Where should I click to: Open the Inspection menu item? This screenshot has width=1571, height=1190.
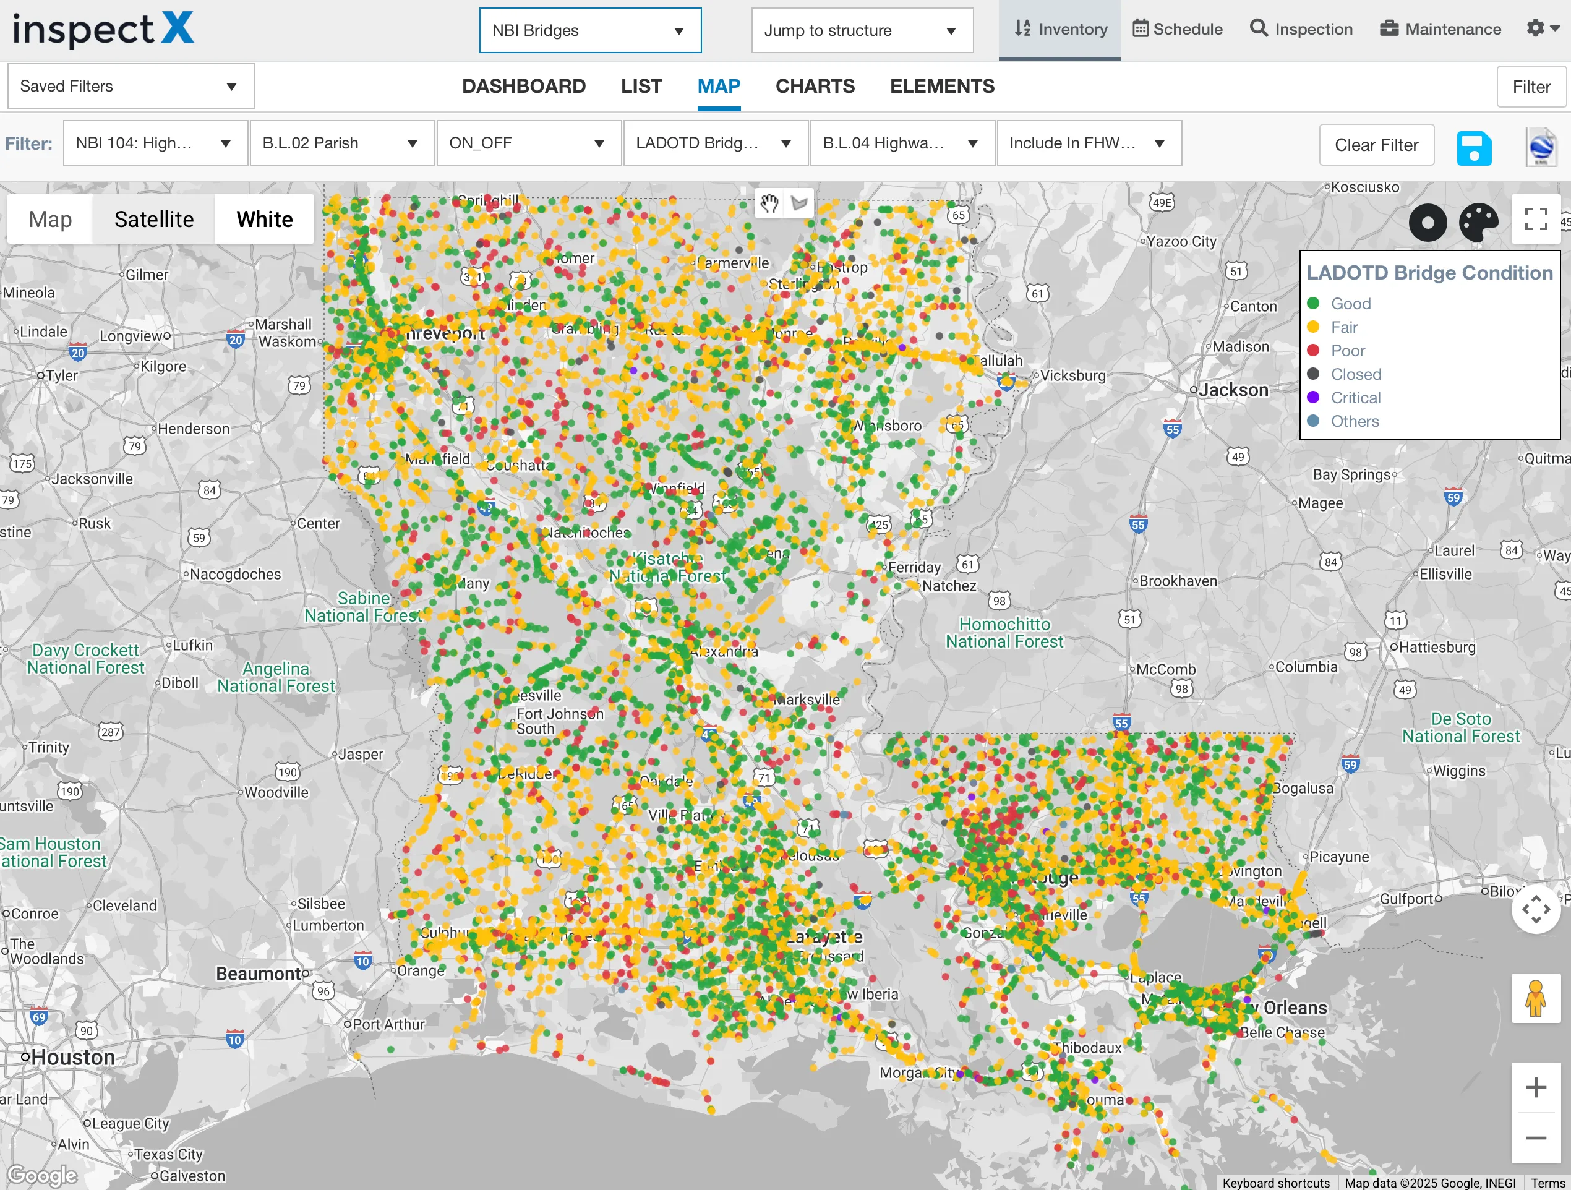[x=1301, y=29]
